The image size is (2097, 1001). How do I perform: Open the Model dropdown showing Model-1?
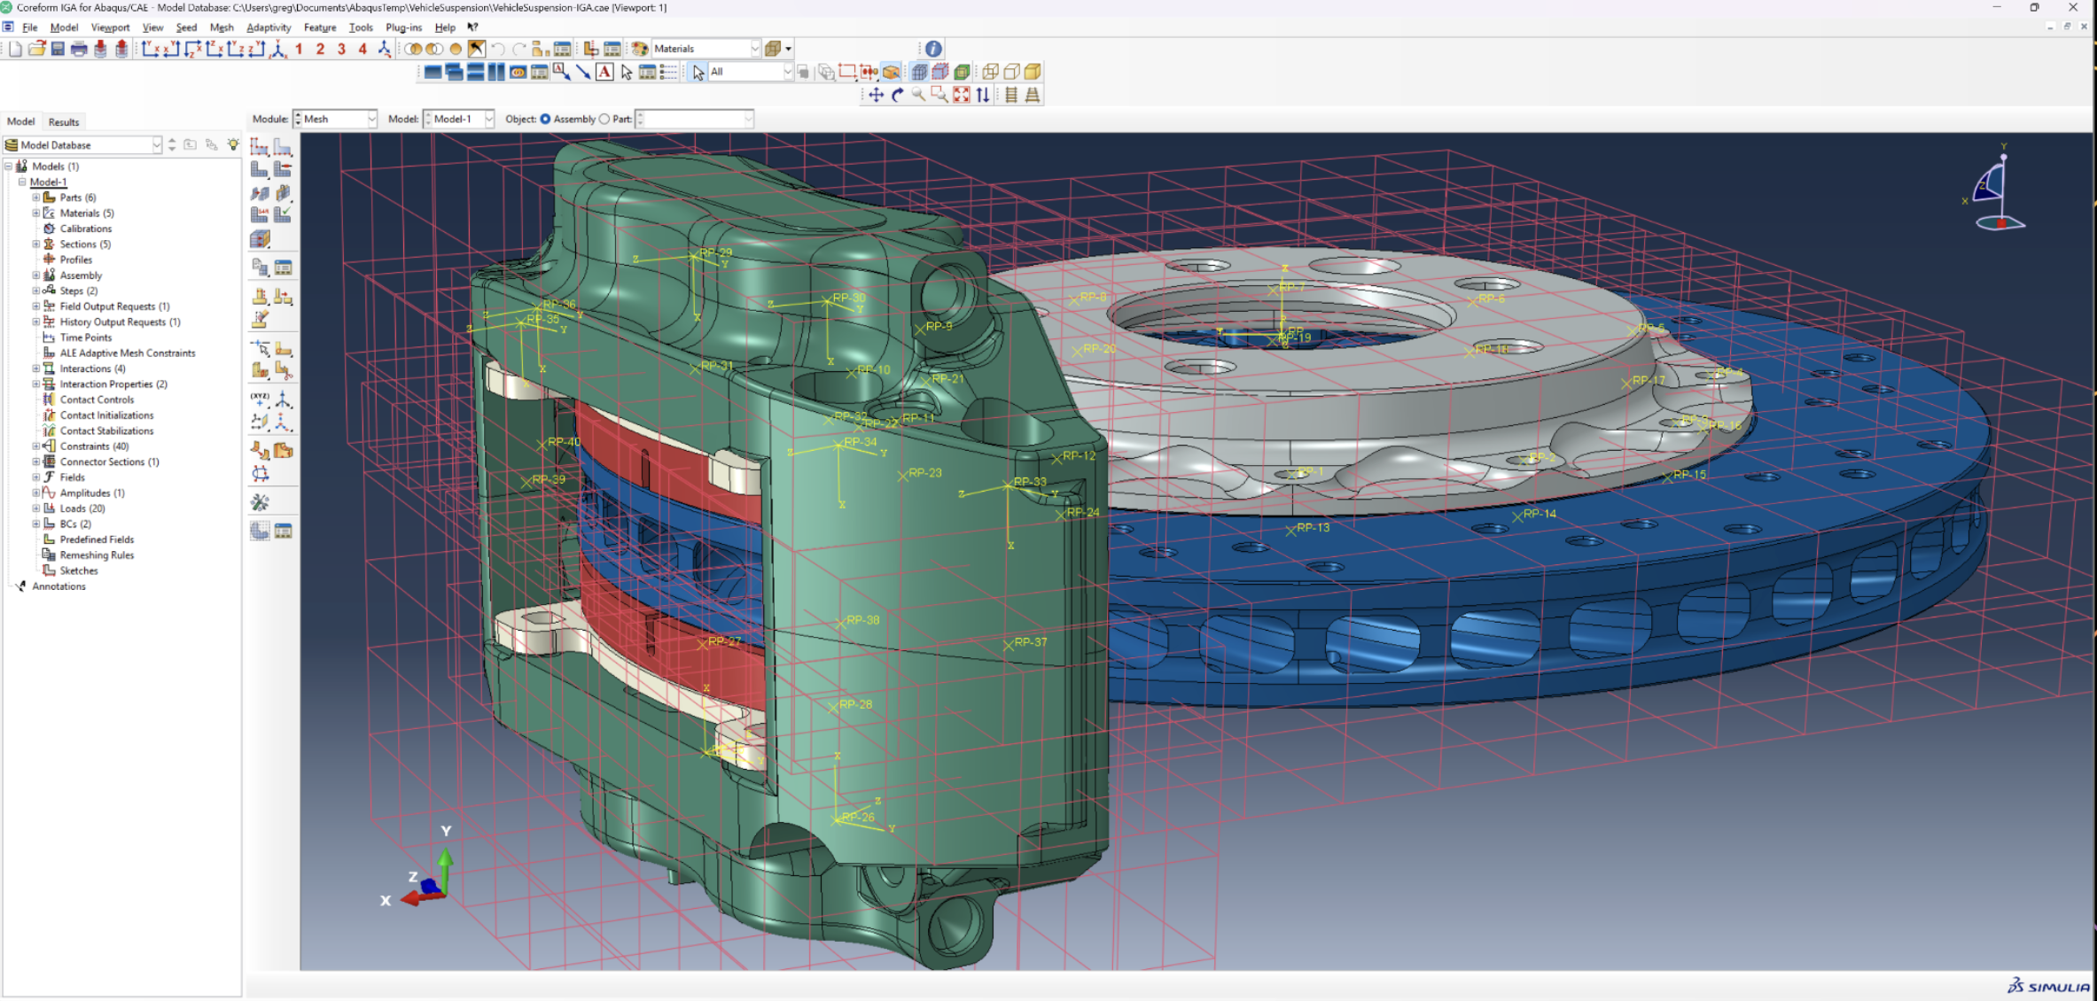point(459,119)
